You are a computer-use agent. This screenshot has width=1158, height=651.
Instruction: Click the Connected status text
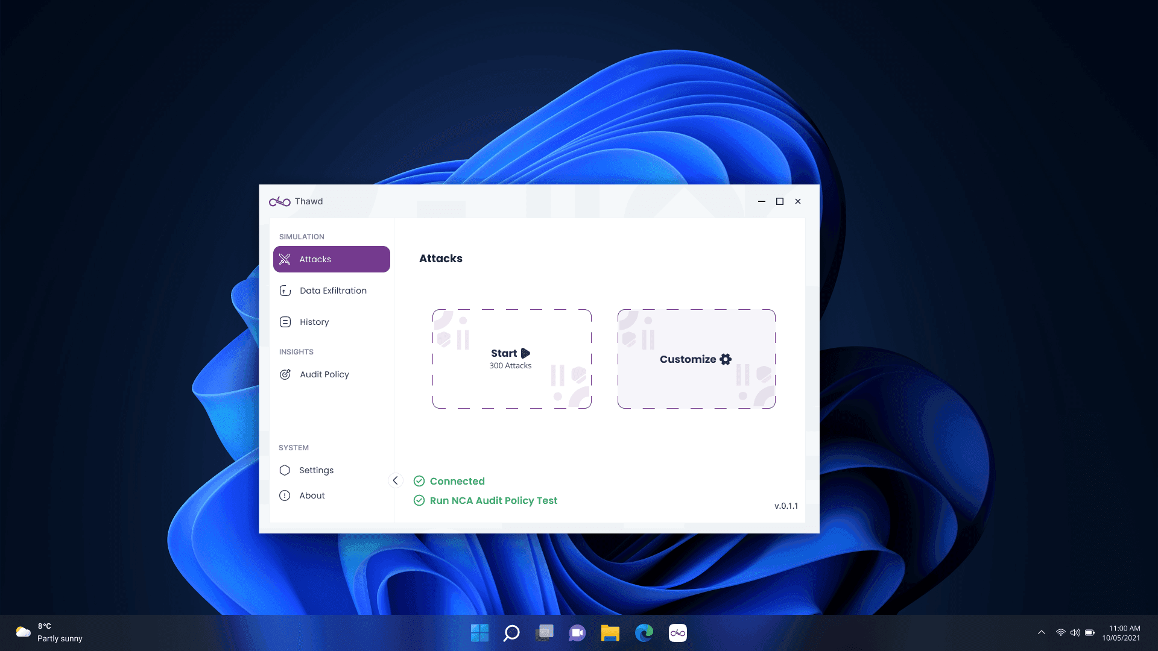click(x=457, y=481)
